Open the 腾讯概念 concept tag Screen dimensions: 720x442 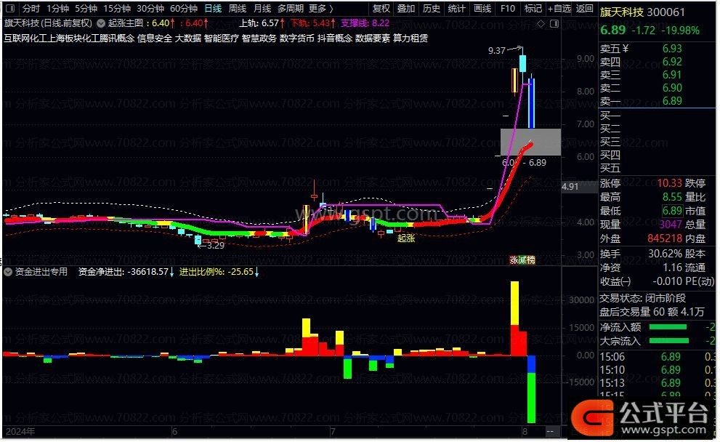[116, 38]
